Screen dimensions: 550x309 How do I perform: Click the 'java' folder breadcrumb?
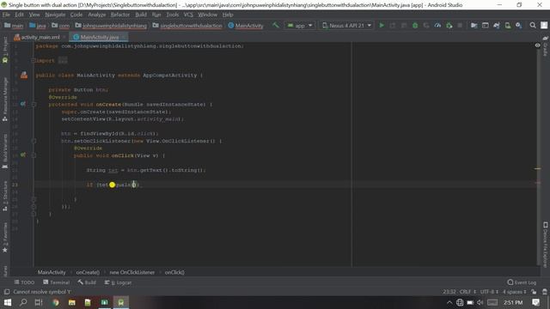point(38,26)
